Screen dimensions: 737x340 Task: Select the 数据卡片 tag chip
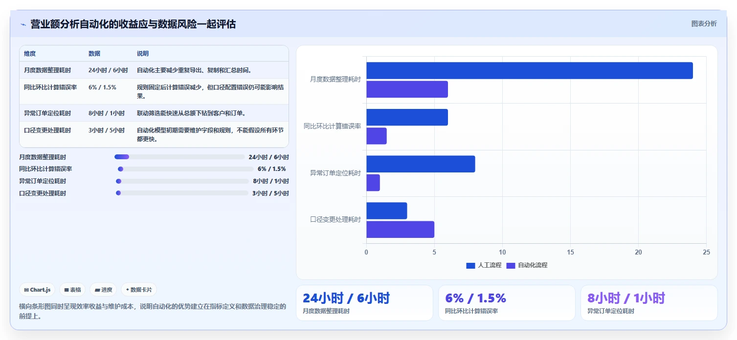click(x=139, y=290)
